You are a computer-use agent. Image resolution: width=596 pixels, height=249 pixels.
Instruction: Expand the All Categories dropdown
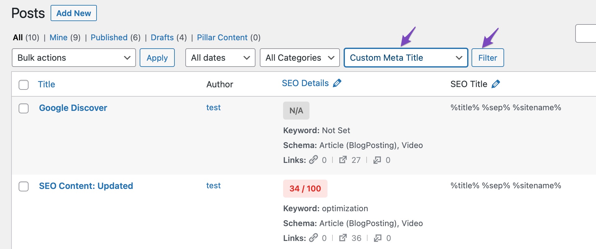point(300,58)
